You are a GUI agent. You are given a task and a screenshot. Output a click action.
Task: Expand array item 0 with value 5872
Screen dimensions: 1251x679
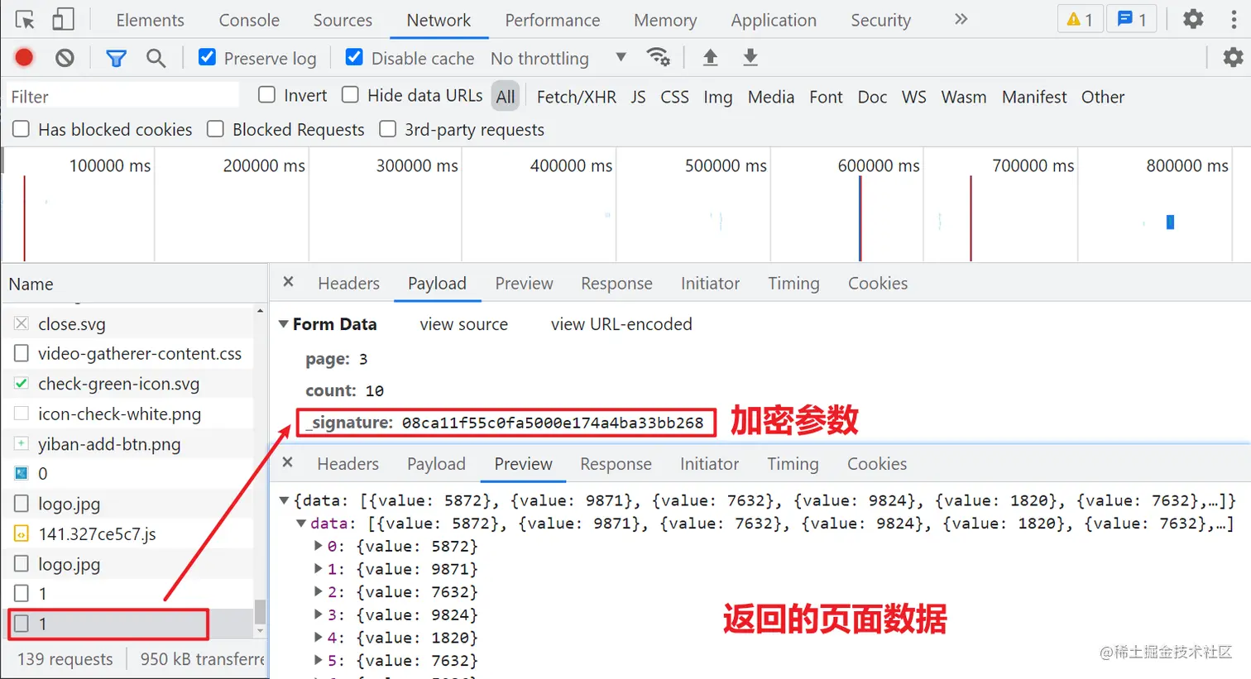[x=319, y=546]
